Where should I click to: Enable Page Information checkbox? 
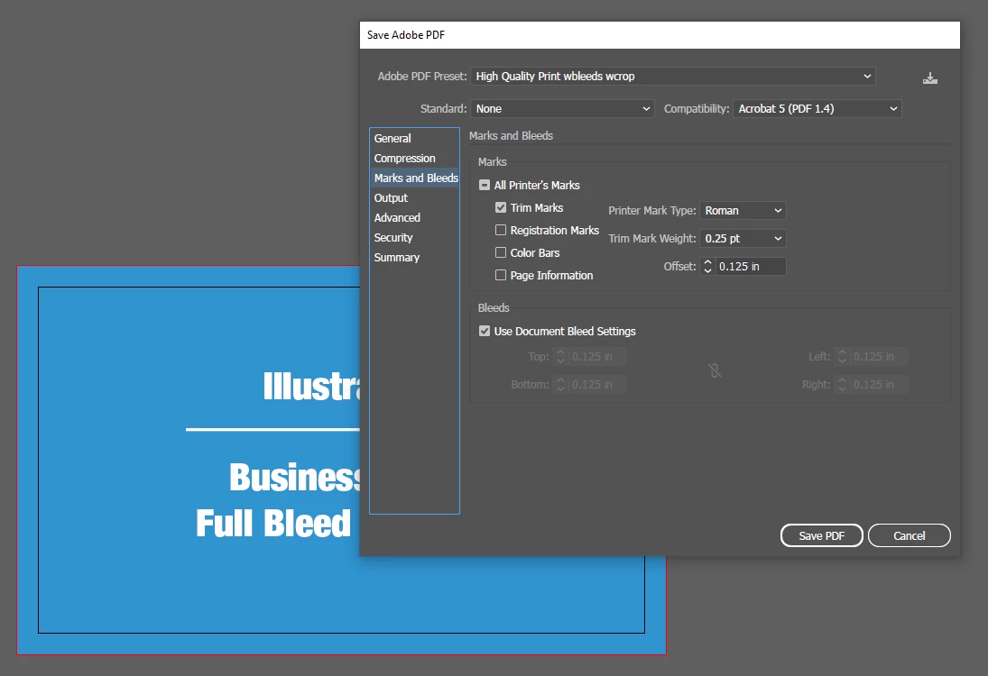coord(501,275)
